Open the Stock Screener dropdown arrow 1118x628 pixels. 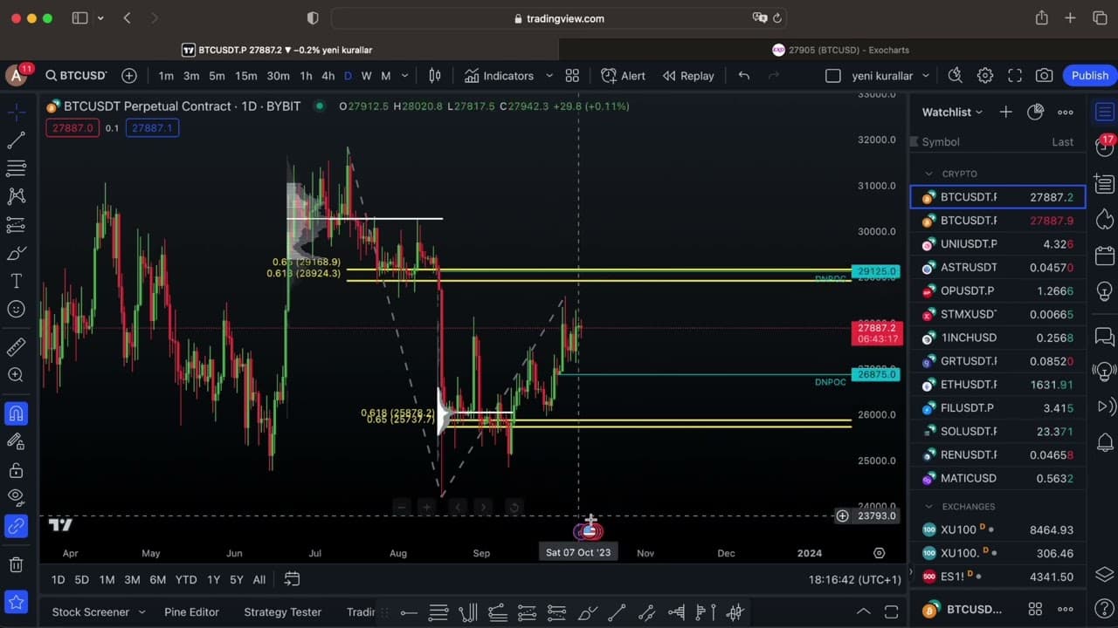click(x=141, y=612)
